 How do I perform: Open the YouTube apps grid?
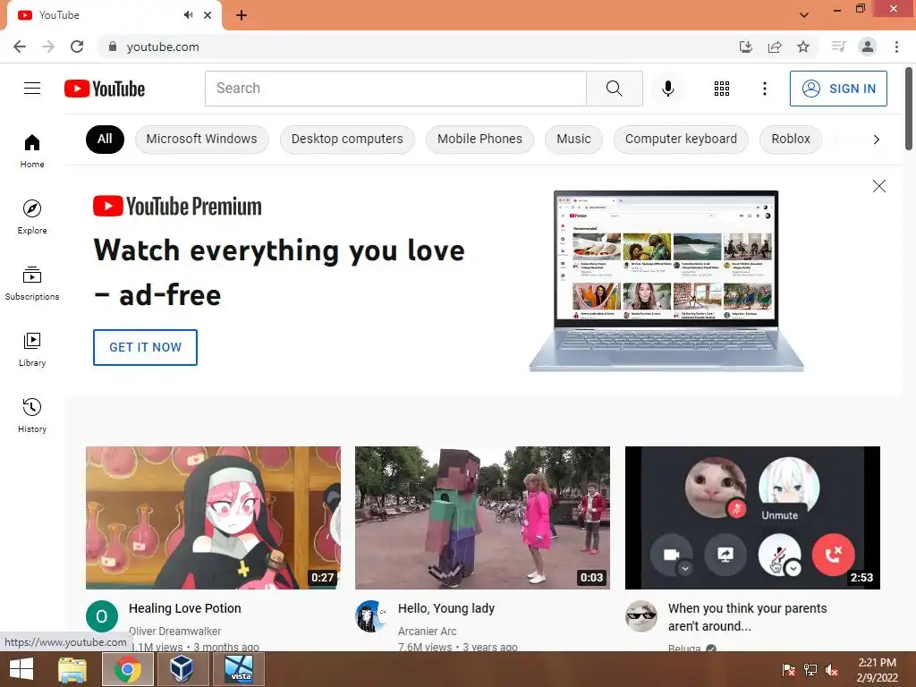point(722,89)
